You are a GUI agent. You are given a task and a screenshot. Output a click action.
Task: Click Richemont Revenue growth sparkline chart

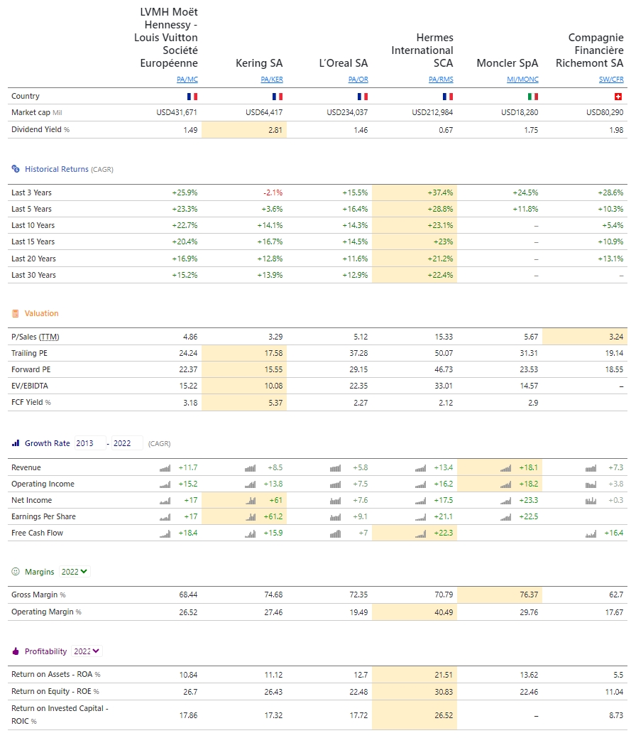pyautogui.click(x=591, y=468)
